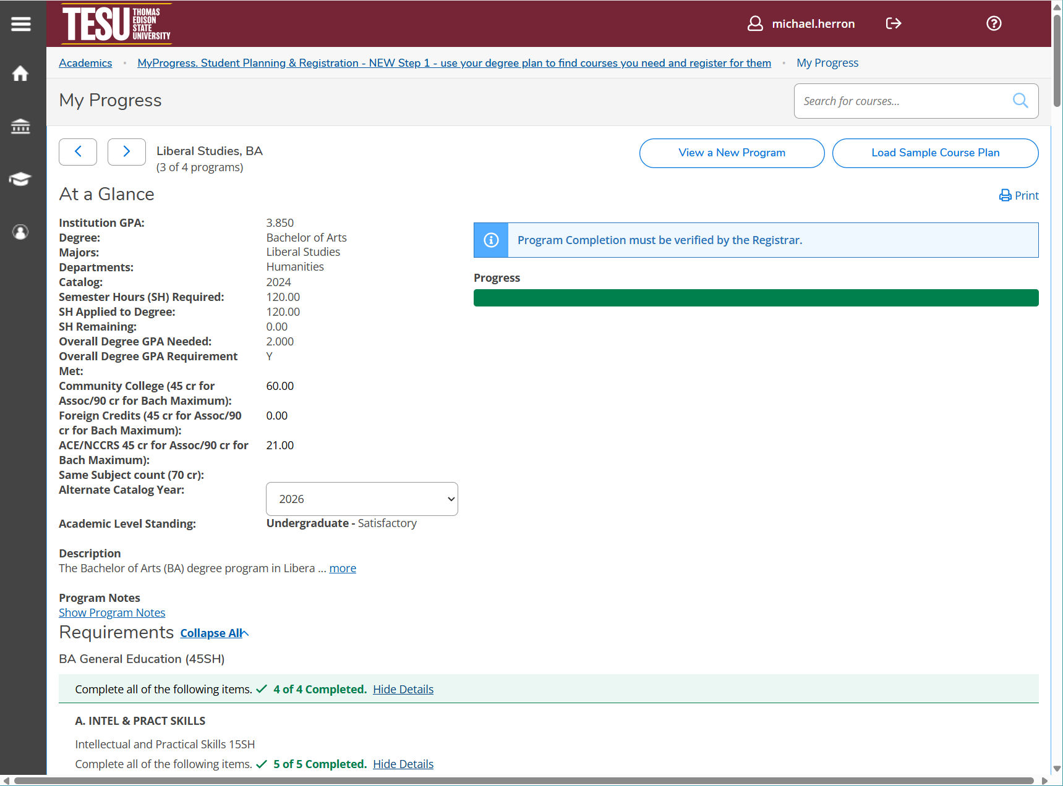Hide details for Intel & Pract Skills

pos(403,764)
